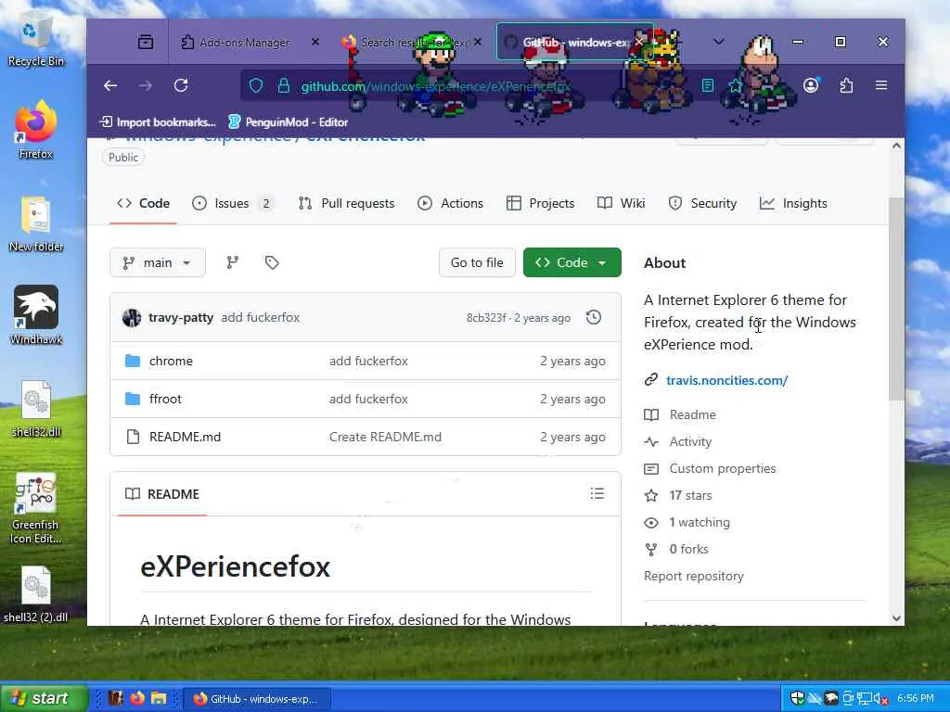The height and width of the screenshot is (712, 950).
Task: Open the Firefox tracking protection shield
Action: [256, 86]
